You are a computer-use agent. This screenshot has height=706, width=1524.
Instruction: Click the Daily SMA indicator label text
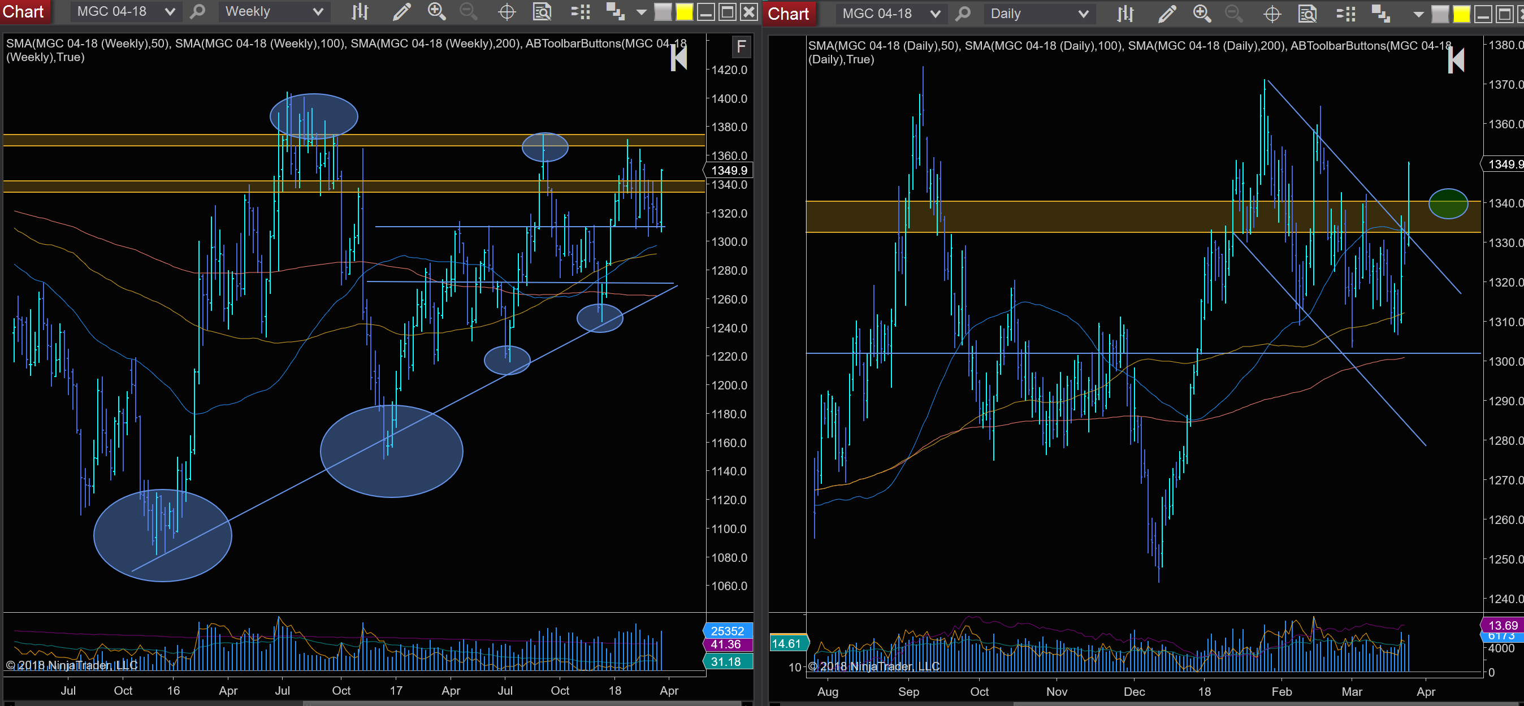pos(1130,52)
